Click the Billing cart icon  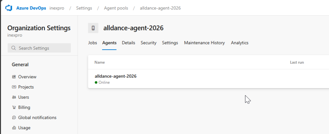point(14,107)
